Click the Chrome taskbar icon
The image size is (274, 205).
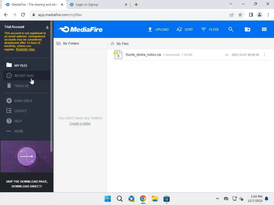143,199
